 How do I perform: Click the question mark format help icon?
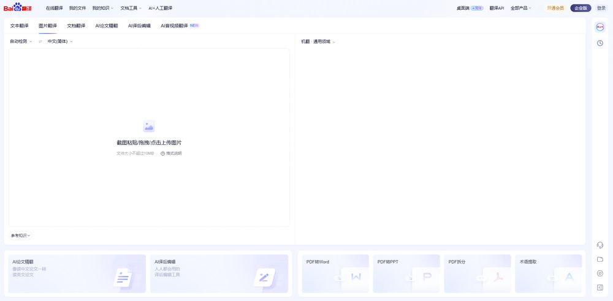coord(162,154)
